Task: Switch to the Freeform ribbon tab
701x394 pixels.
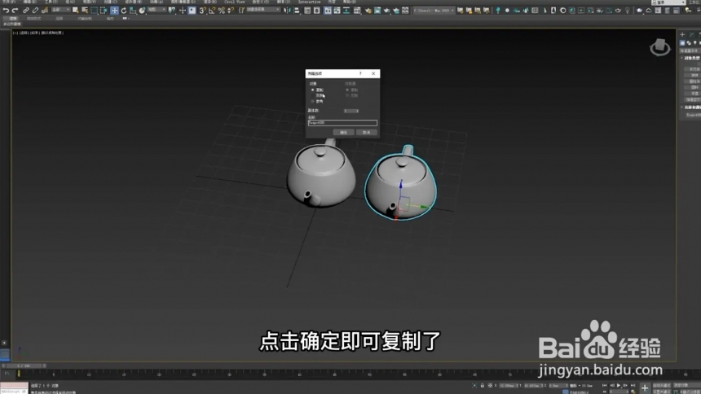Action: [x=34, y=18]
